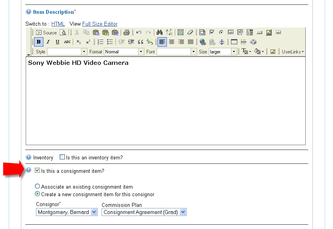Open the Consignor dropdown
333x229 pixels.
coord(67,212)
